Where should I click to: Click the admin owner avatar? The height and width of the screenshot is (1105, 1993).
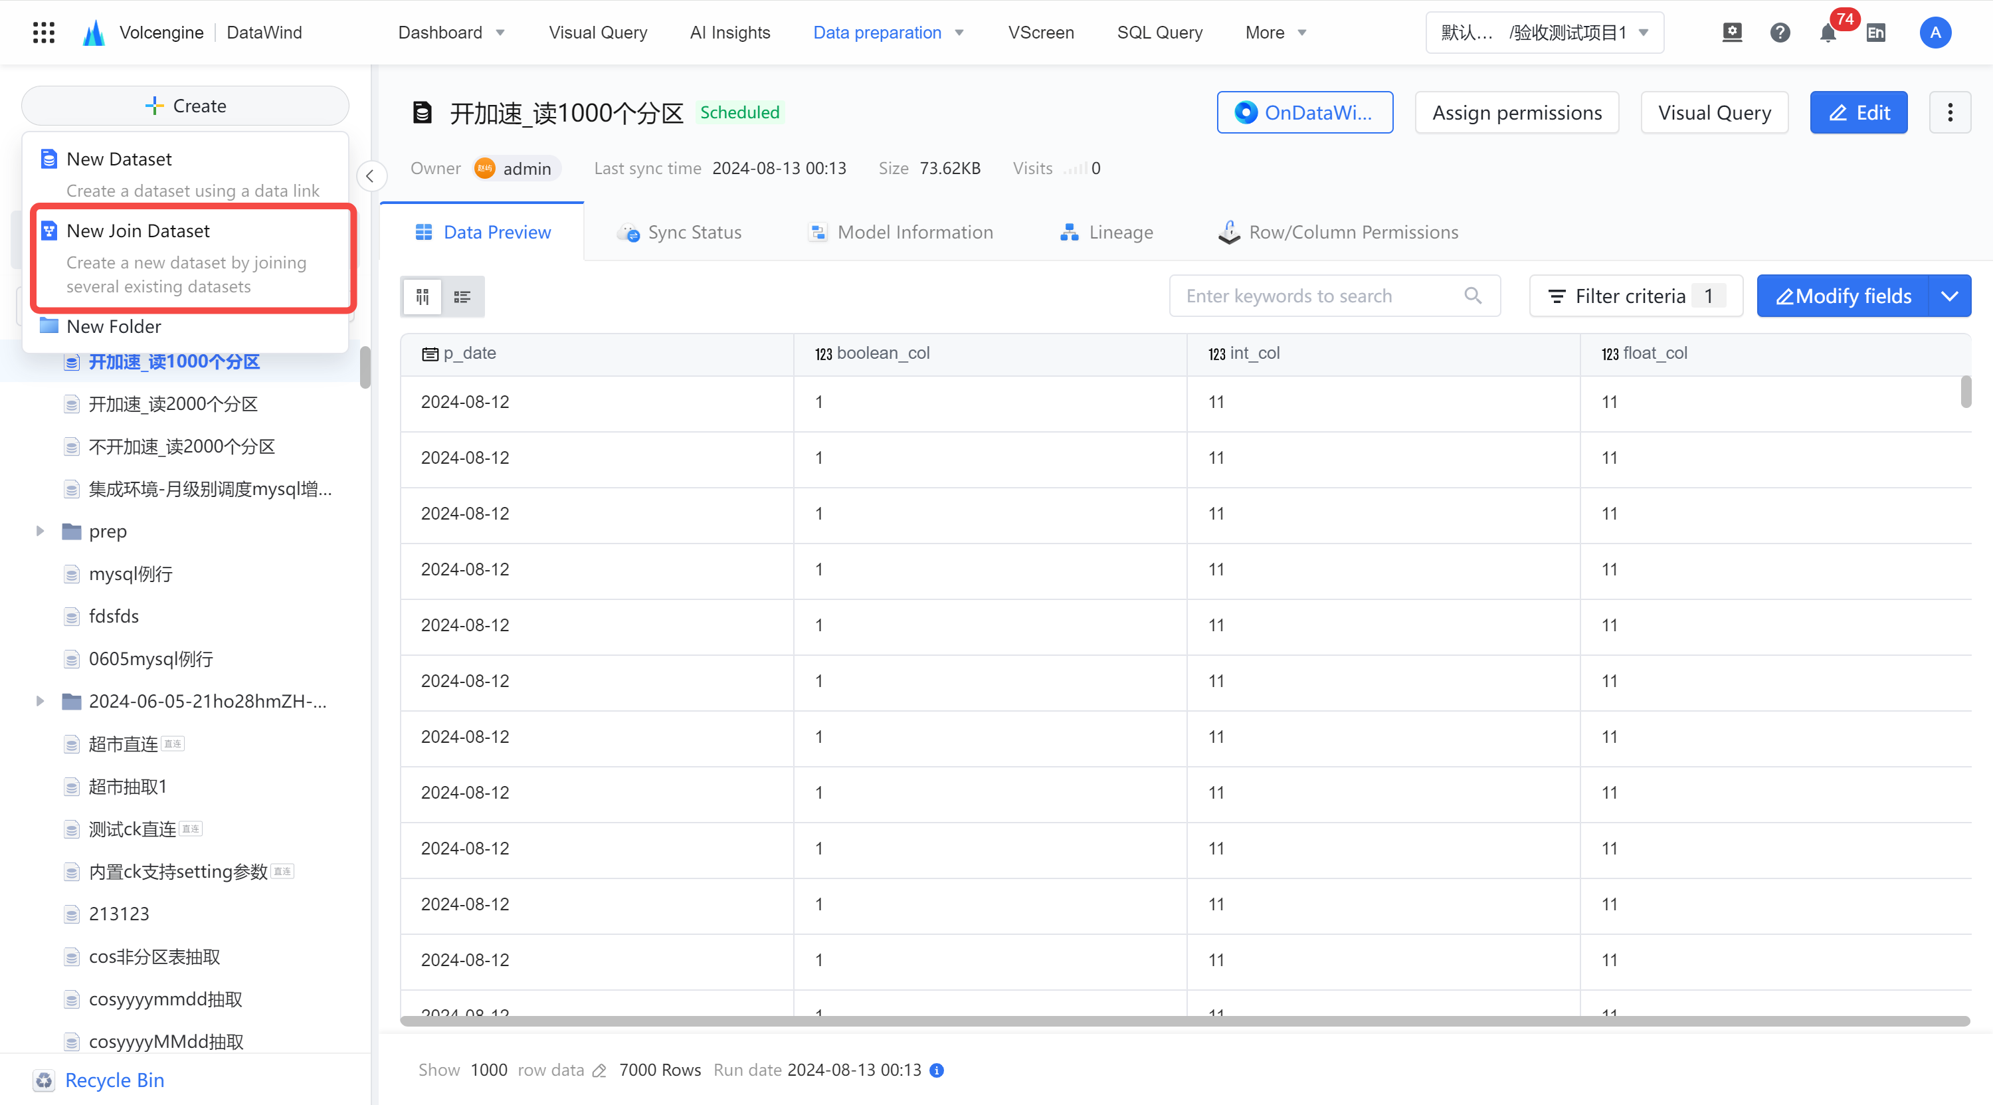[x=485, y=168]
